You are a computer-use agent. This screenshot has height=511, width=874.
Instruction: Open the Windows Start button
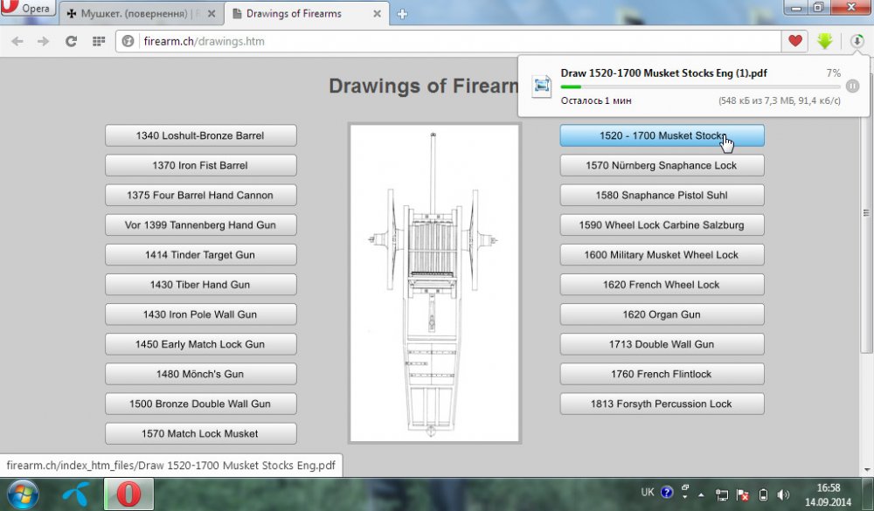click(23, 494)
